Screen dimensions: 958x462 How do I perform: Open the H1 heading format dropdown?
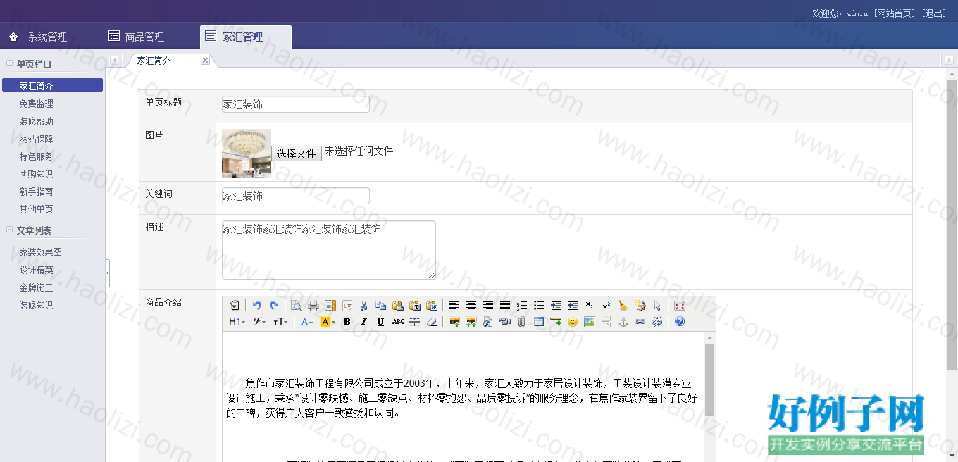click(x=237, y=322)
